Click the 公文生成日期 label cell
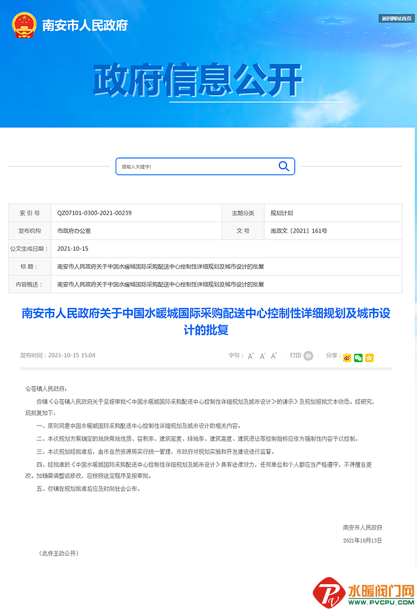 point(30,249)
